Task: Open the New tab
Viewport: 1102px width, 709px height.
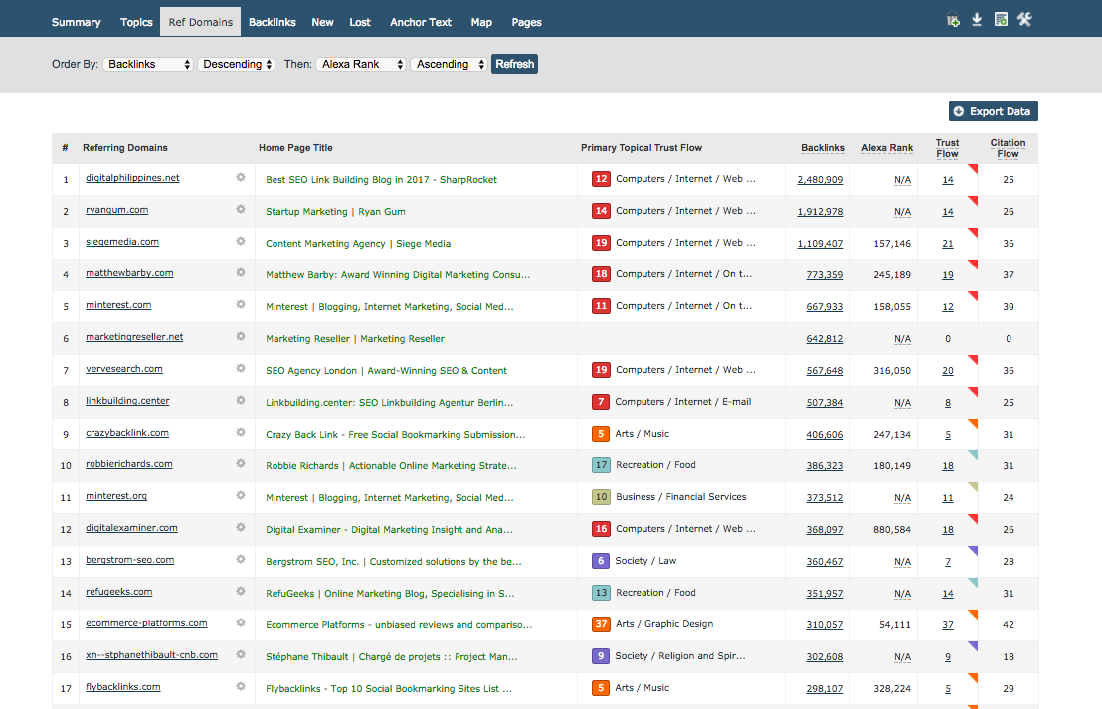Action: pos(322,23)
